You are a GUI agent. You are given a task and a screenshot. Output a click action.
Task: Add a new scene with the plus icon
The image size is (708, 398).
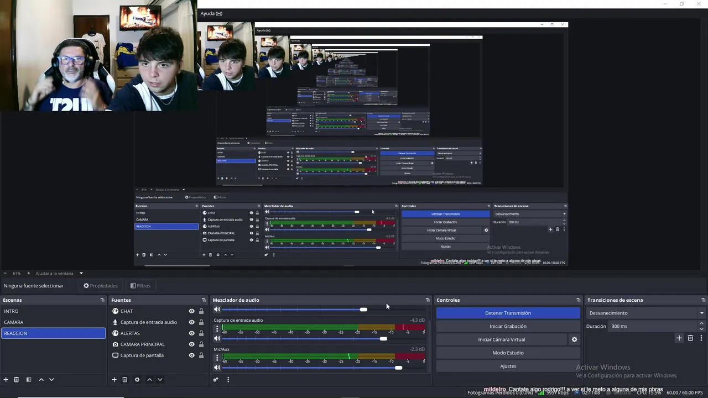[x=6, y=380]
